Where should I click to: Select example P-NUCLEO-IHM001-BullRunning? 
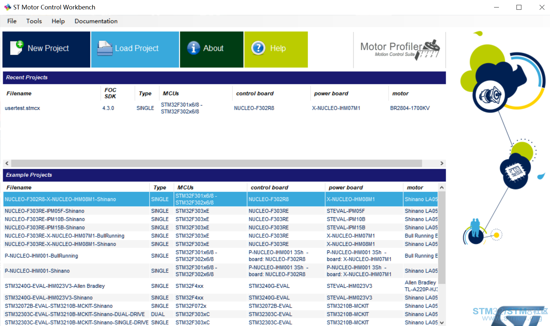pyautogui.click(x=221, y=256)
